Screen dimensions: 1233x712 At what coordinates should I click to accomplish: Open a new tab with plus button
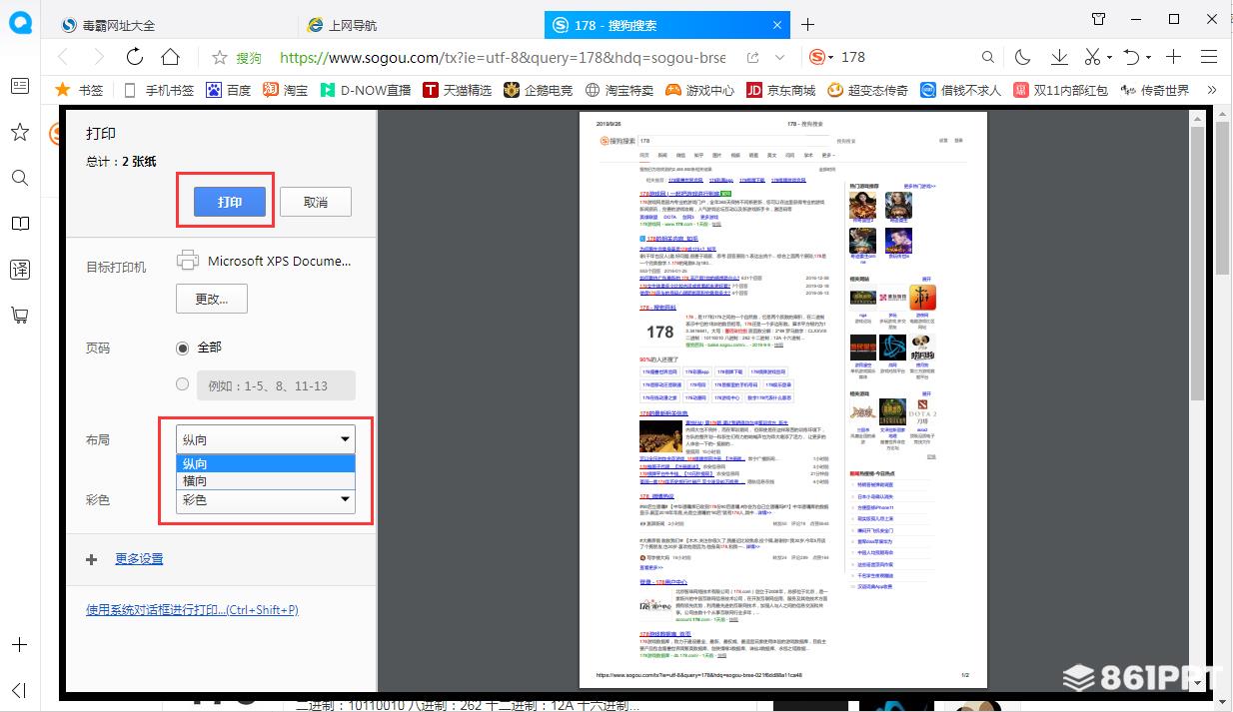click(808, 25)
